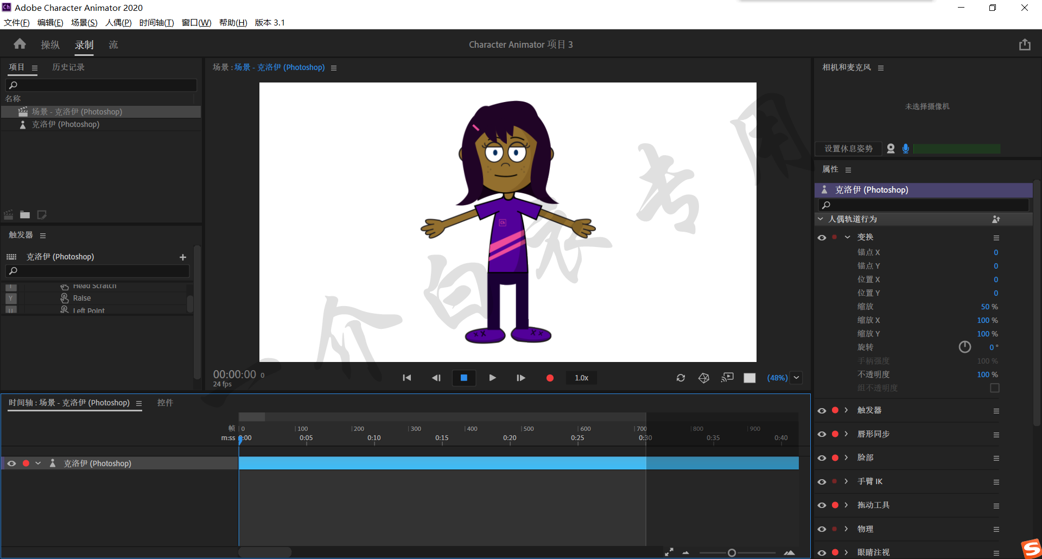Hide the 克洛伊 puppet track in timeline
Screen dimensions: 1042x559
point(11,463)
